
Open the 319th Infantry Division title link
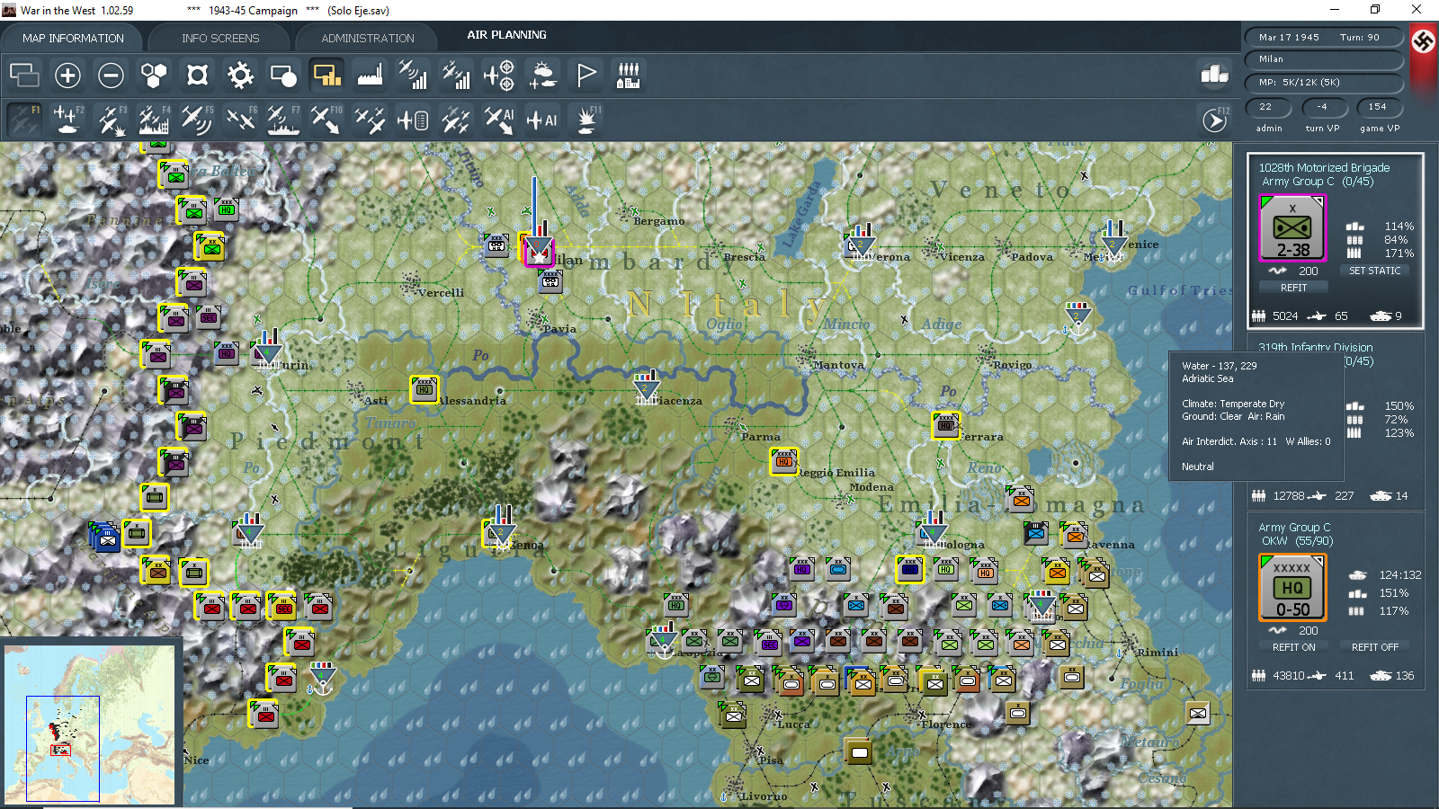click(1315, 347)
